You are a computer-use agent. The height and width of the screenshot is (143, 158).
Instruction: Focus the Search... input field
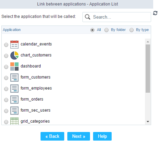[117, 17]
